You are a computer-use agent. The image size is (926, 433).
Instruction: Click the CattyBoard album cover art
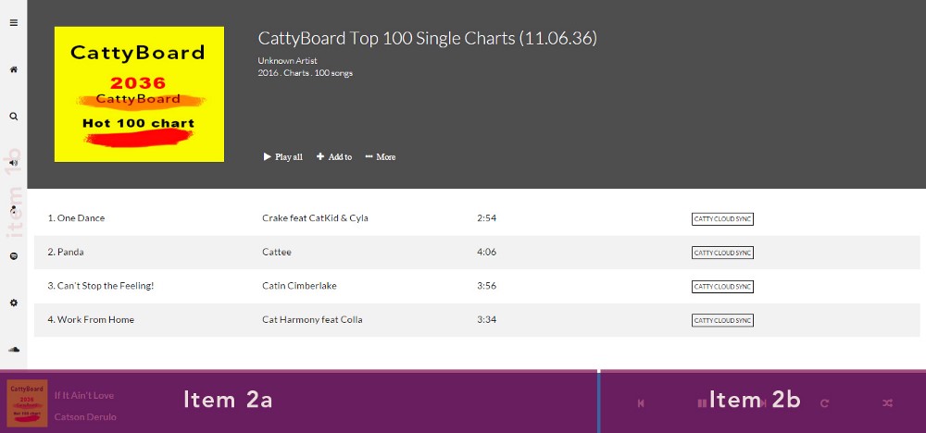139,93
